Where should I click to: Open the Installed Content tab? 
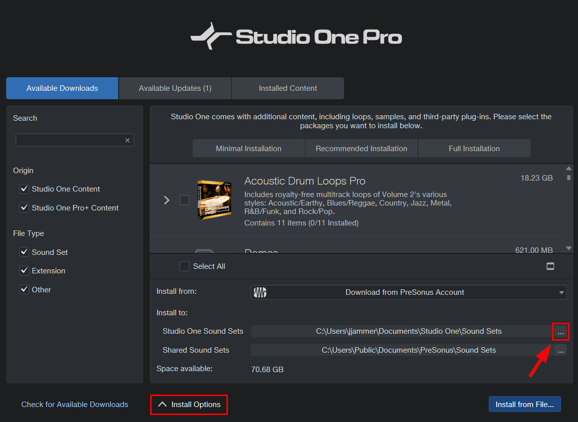click(288, 88)
